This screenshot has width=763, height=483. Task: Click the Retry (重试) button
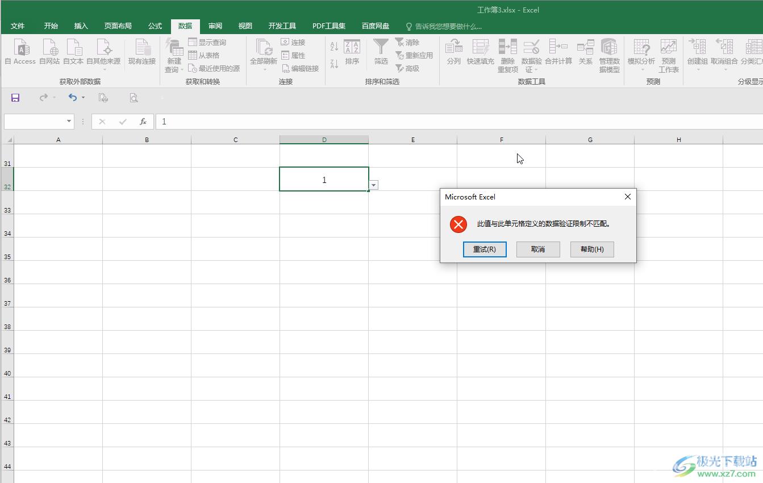485,249
